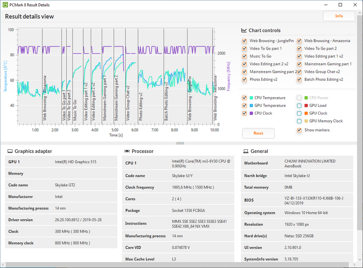Click the teal CPU Temperature color swatch

251,98
